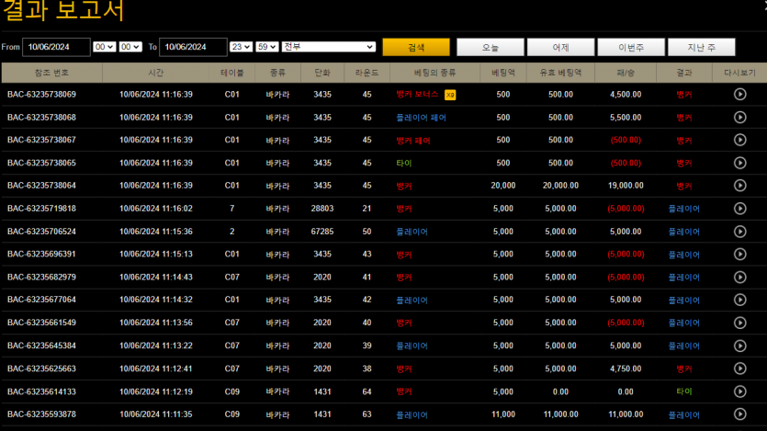This screenshot has height=431, width=767.
Task: Open the From hour dropdown
Action: 104,47
